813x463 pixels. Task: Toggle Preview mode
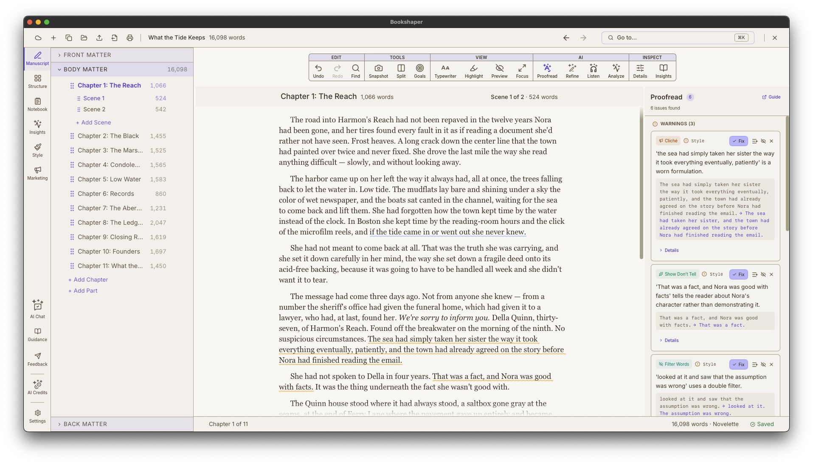tap(500, 71)
